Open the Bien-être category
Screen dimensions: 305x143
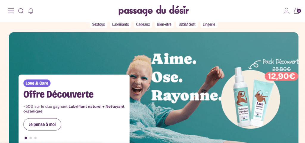[x=164, y=24]
